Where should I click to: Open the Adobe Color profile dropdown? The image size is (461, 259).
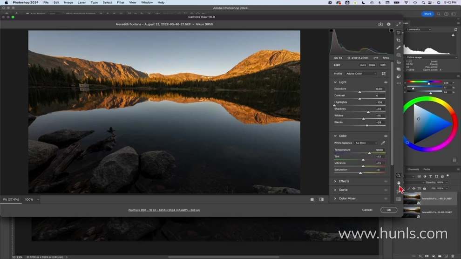click(361, 74)
